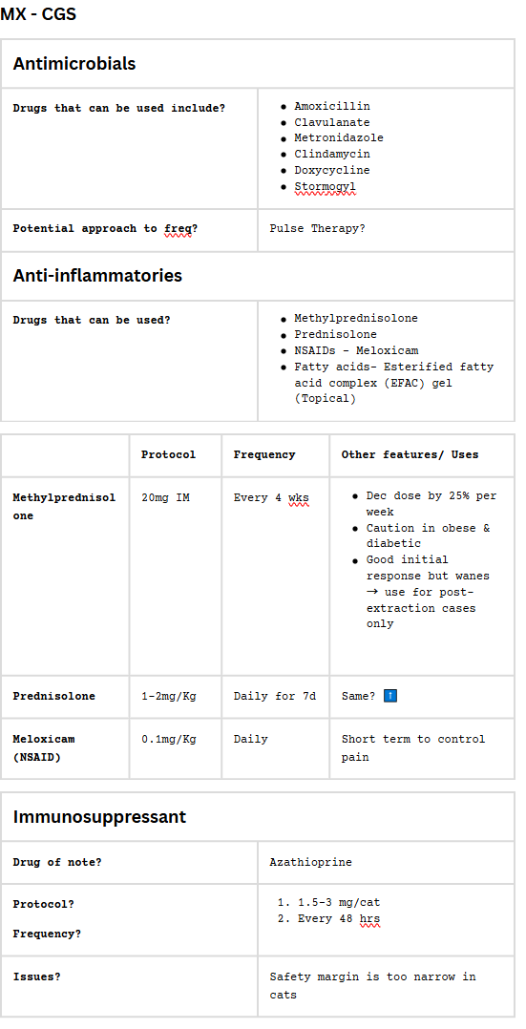The height and width of the screenshot is (1029, 526).
Task: Click the Anti-inflammatories heading
Action: tap(97, 276)
